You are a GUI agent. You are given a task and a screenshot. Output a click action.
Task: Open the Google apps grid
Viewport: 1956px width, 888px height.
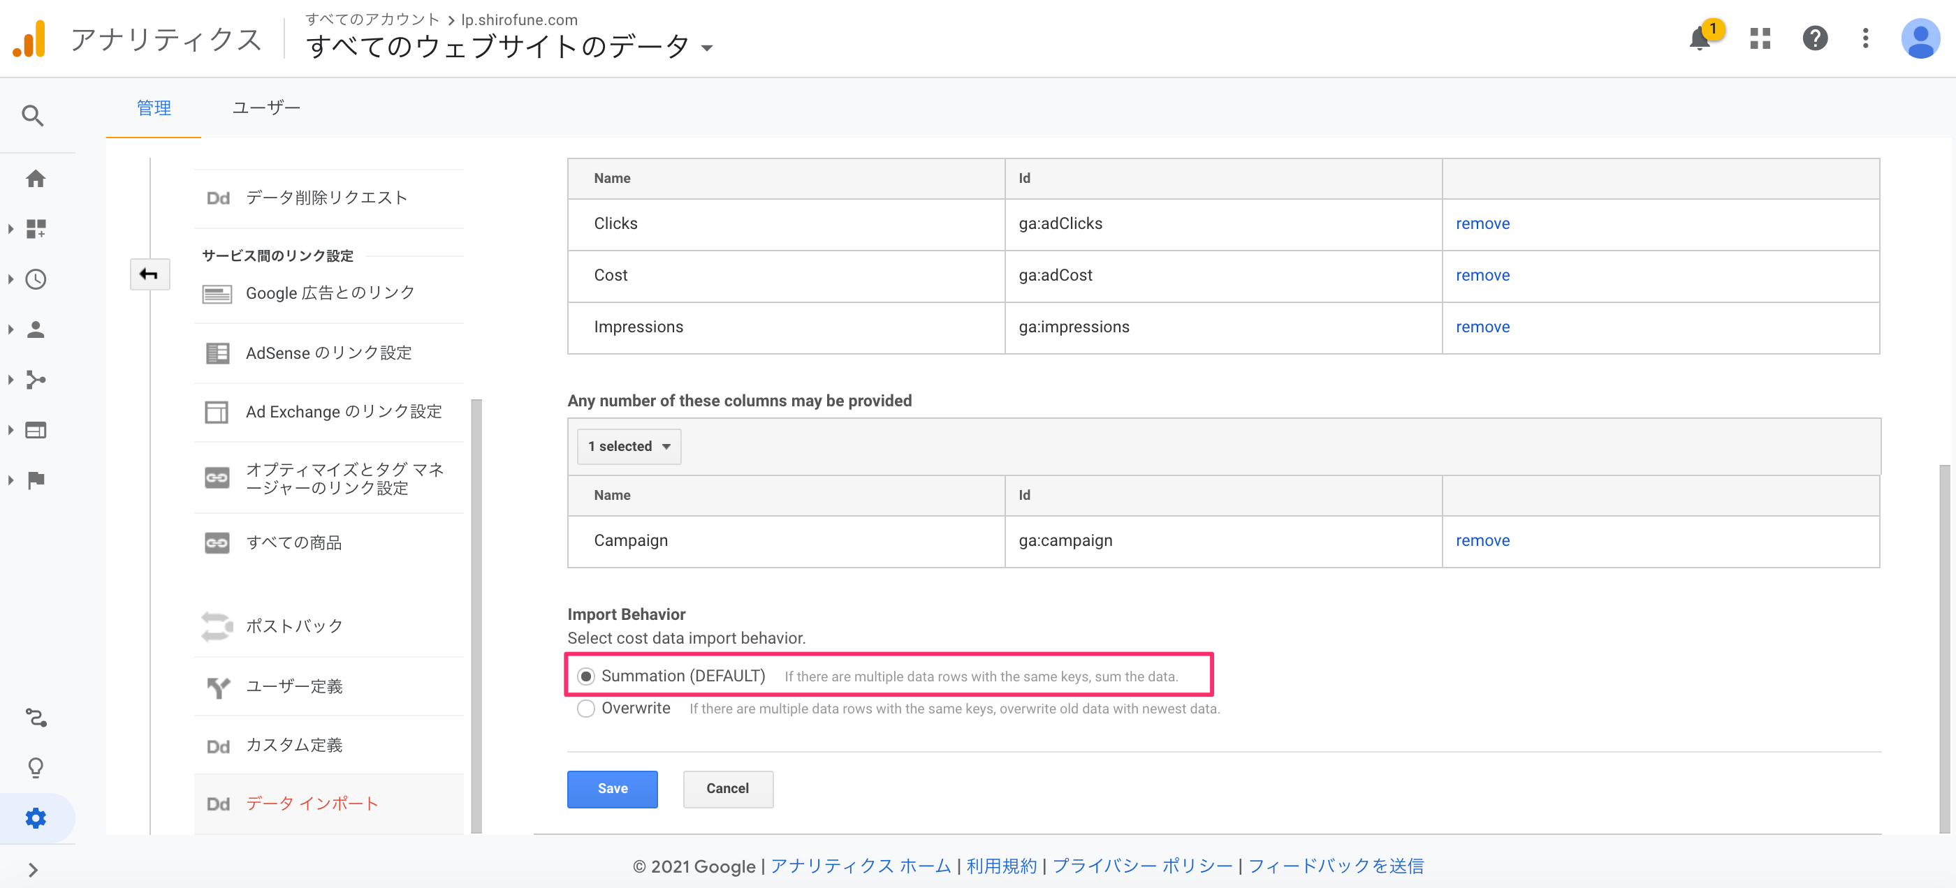click(x=1759, y=38)
